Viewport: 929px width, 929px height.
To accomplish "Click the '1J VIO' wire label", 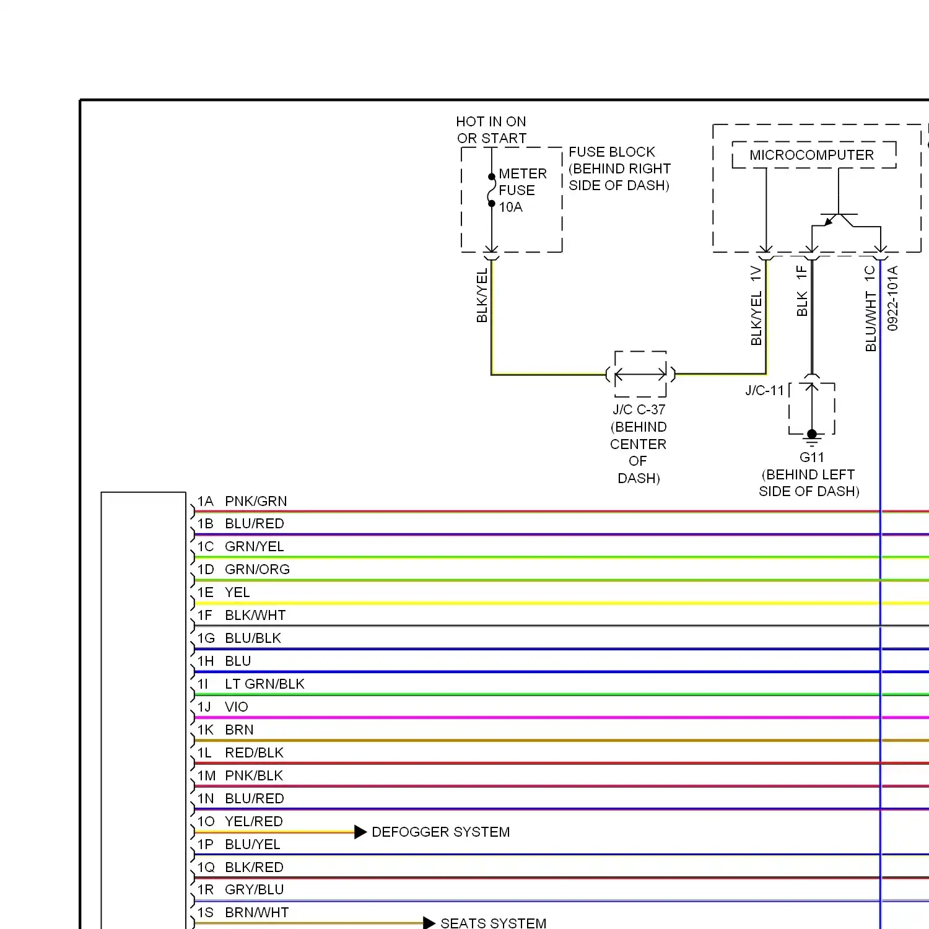I will [x=222, y=707].
